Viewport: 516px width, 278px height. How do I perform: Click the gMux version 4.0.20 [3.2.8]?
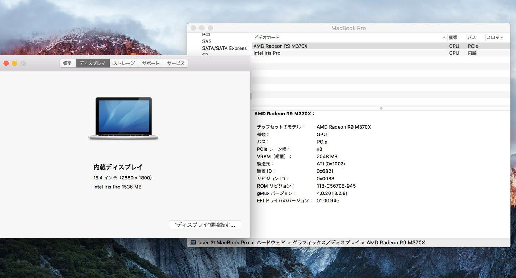pyautogui.click(x=332, y=193)
